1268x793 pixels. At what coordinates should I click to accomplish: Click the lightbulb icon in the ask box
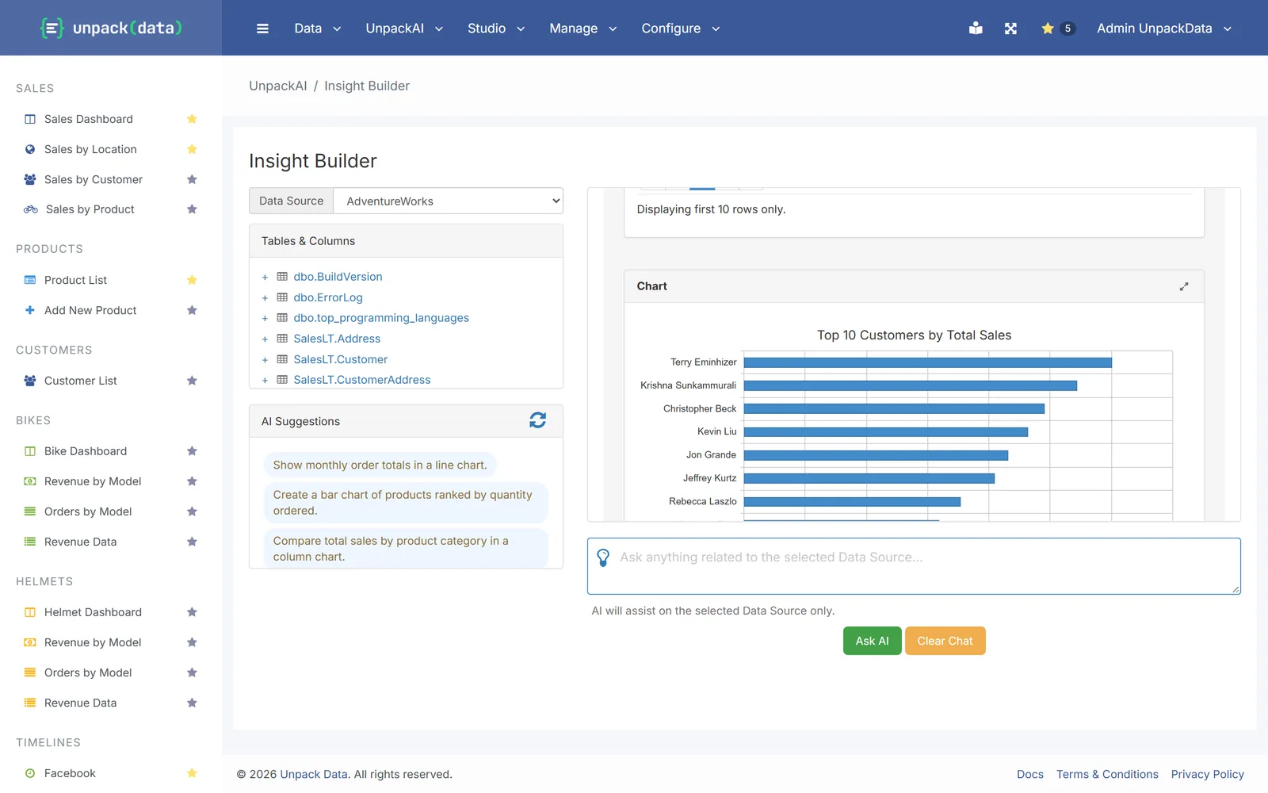tap(603, 557)
